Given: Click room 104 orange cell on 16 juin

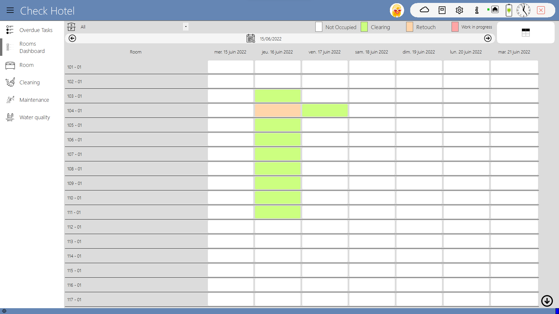Looking at the screenshot, I should tap(277, 110).
